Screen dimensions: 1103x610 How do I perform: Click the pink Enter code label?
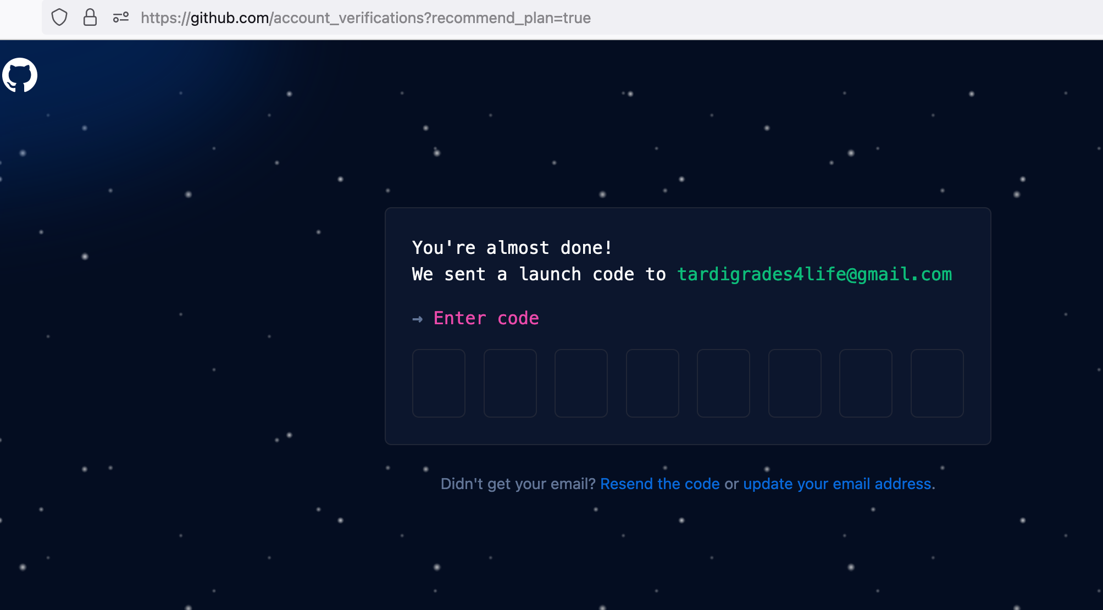pyautogui.click(x=486, y=318)
